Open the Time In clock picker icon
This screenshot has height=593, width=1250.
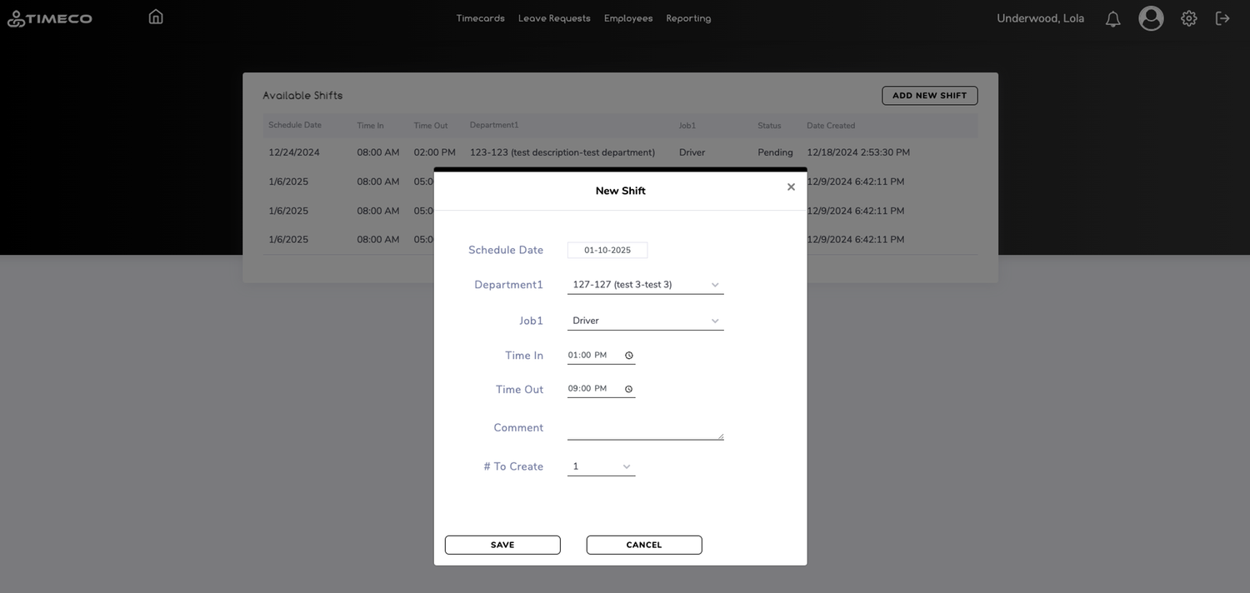629,356
